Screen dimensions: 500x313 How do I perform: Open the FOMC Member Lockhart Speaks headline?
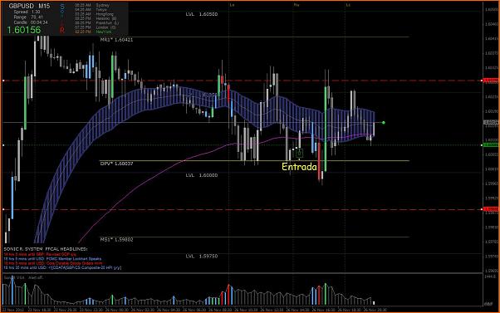[x=52, y=259]
